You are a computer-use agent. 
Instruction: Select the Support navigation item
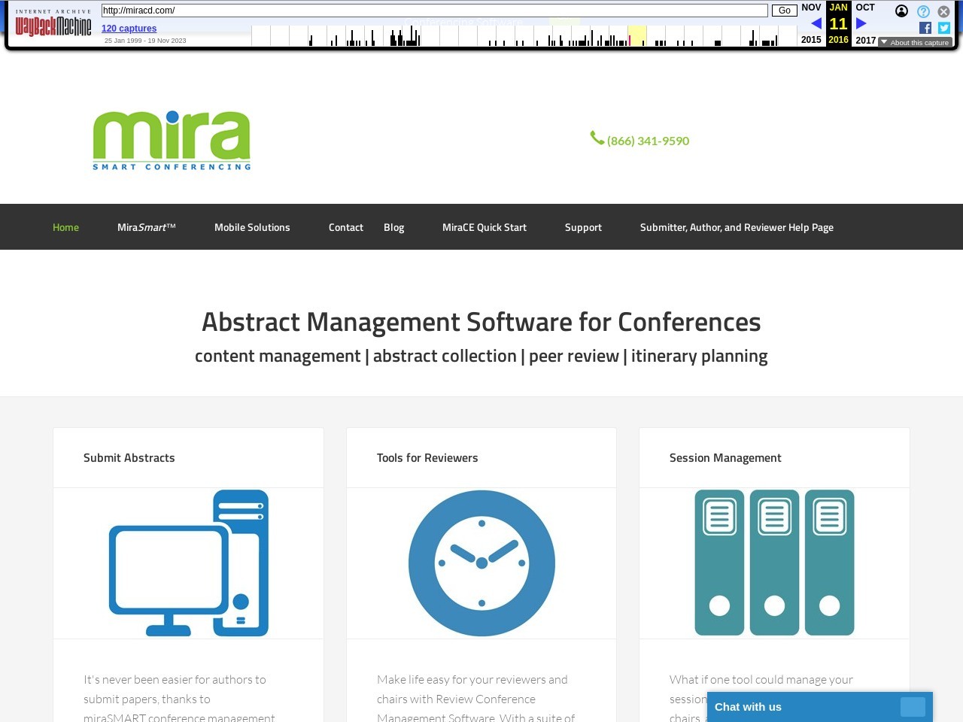click(583, 227)
